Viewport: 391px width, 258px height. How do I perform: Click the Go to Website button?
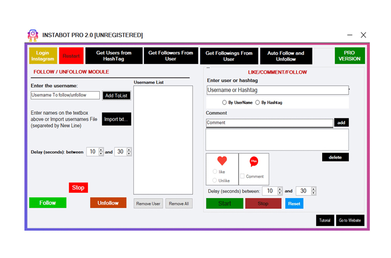pyautogui.click(x=350, y=220)
